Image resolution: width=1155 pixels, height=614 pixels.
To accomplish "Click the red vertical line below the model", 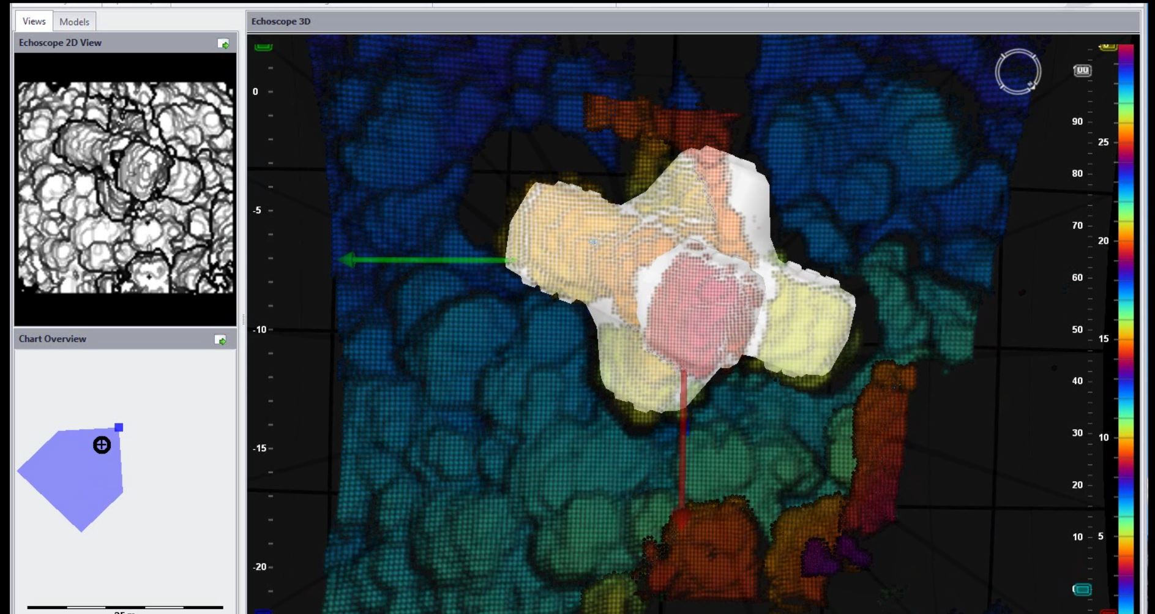I will (682, 453).
